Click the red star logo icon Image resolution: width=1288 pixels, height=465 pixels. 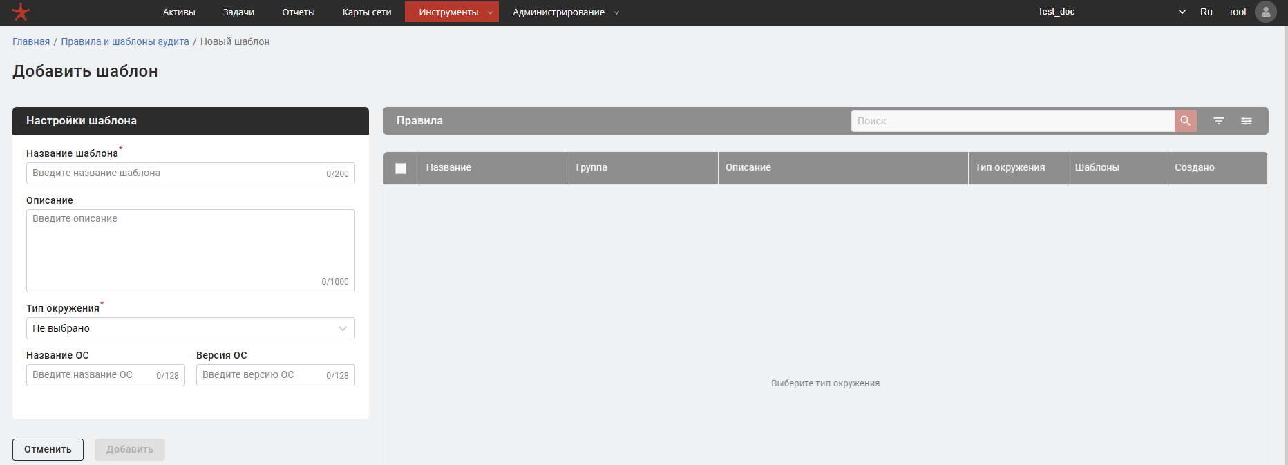click(x=21, y=12)
